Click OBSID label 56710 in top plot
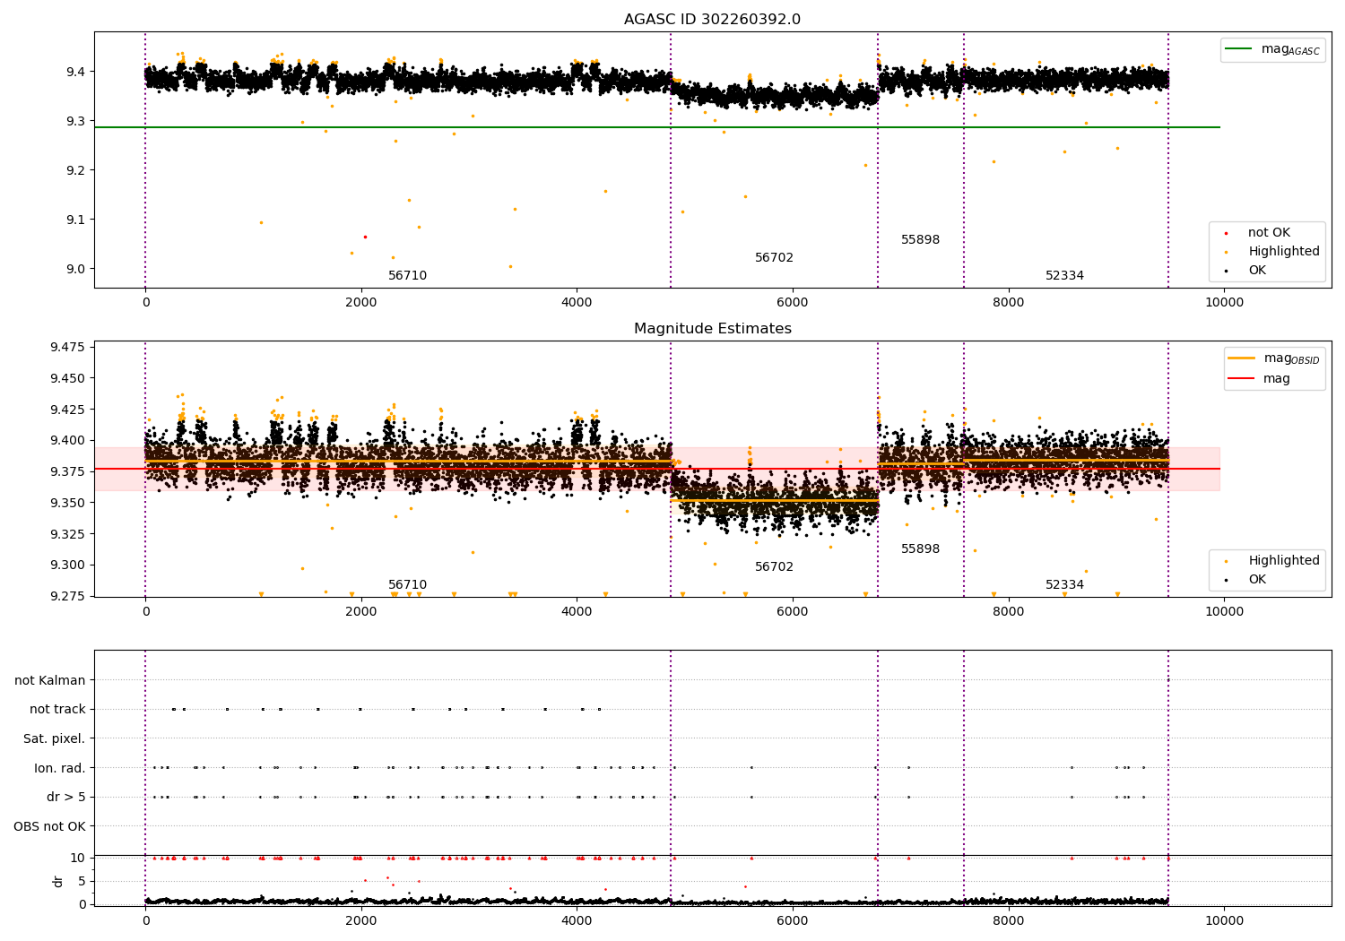The width and height of the screenshot is (1345, 941). (x=407, y=275)
